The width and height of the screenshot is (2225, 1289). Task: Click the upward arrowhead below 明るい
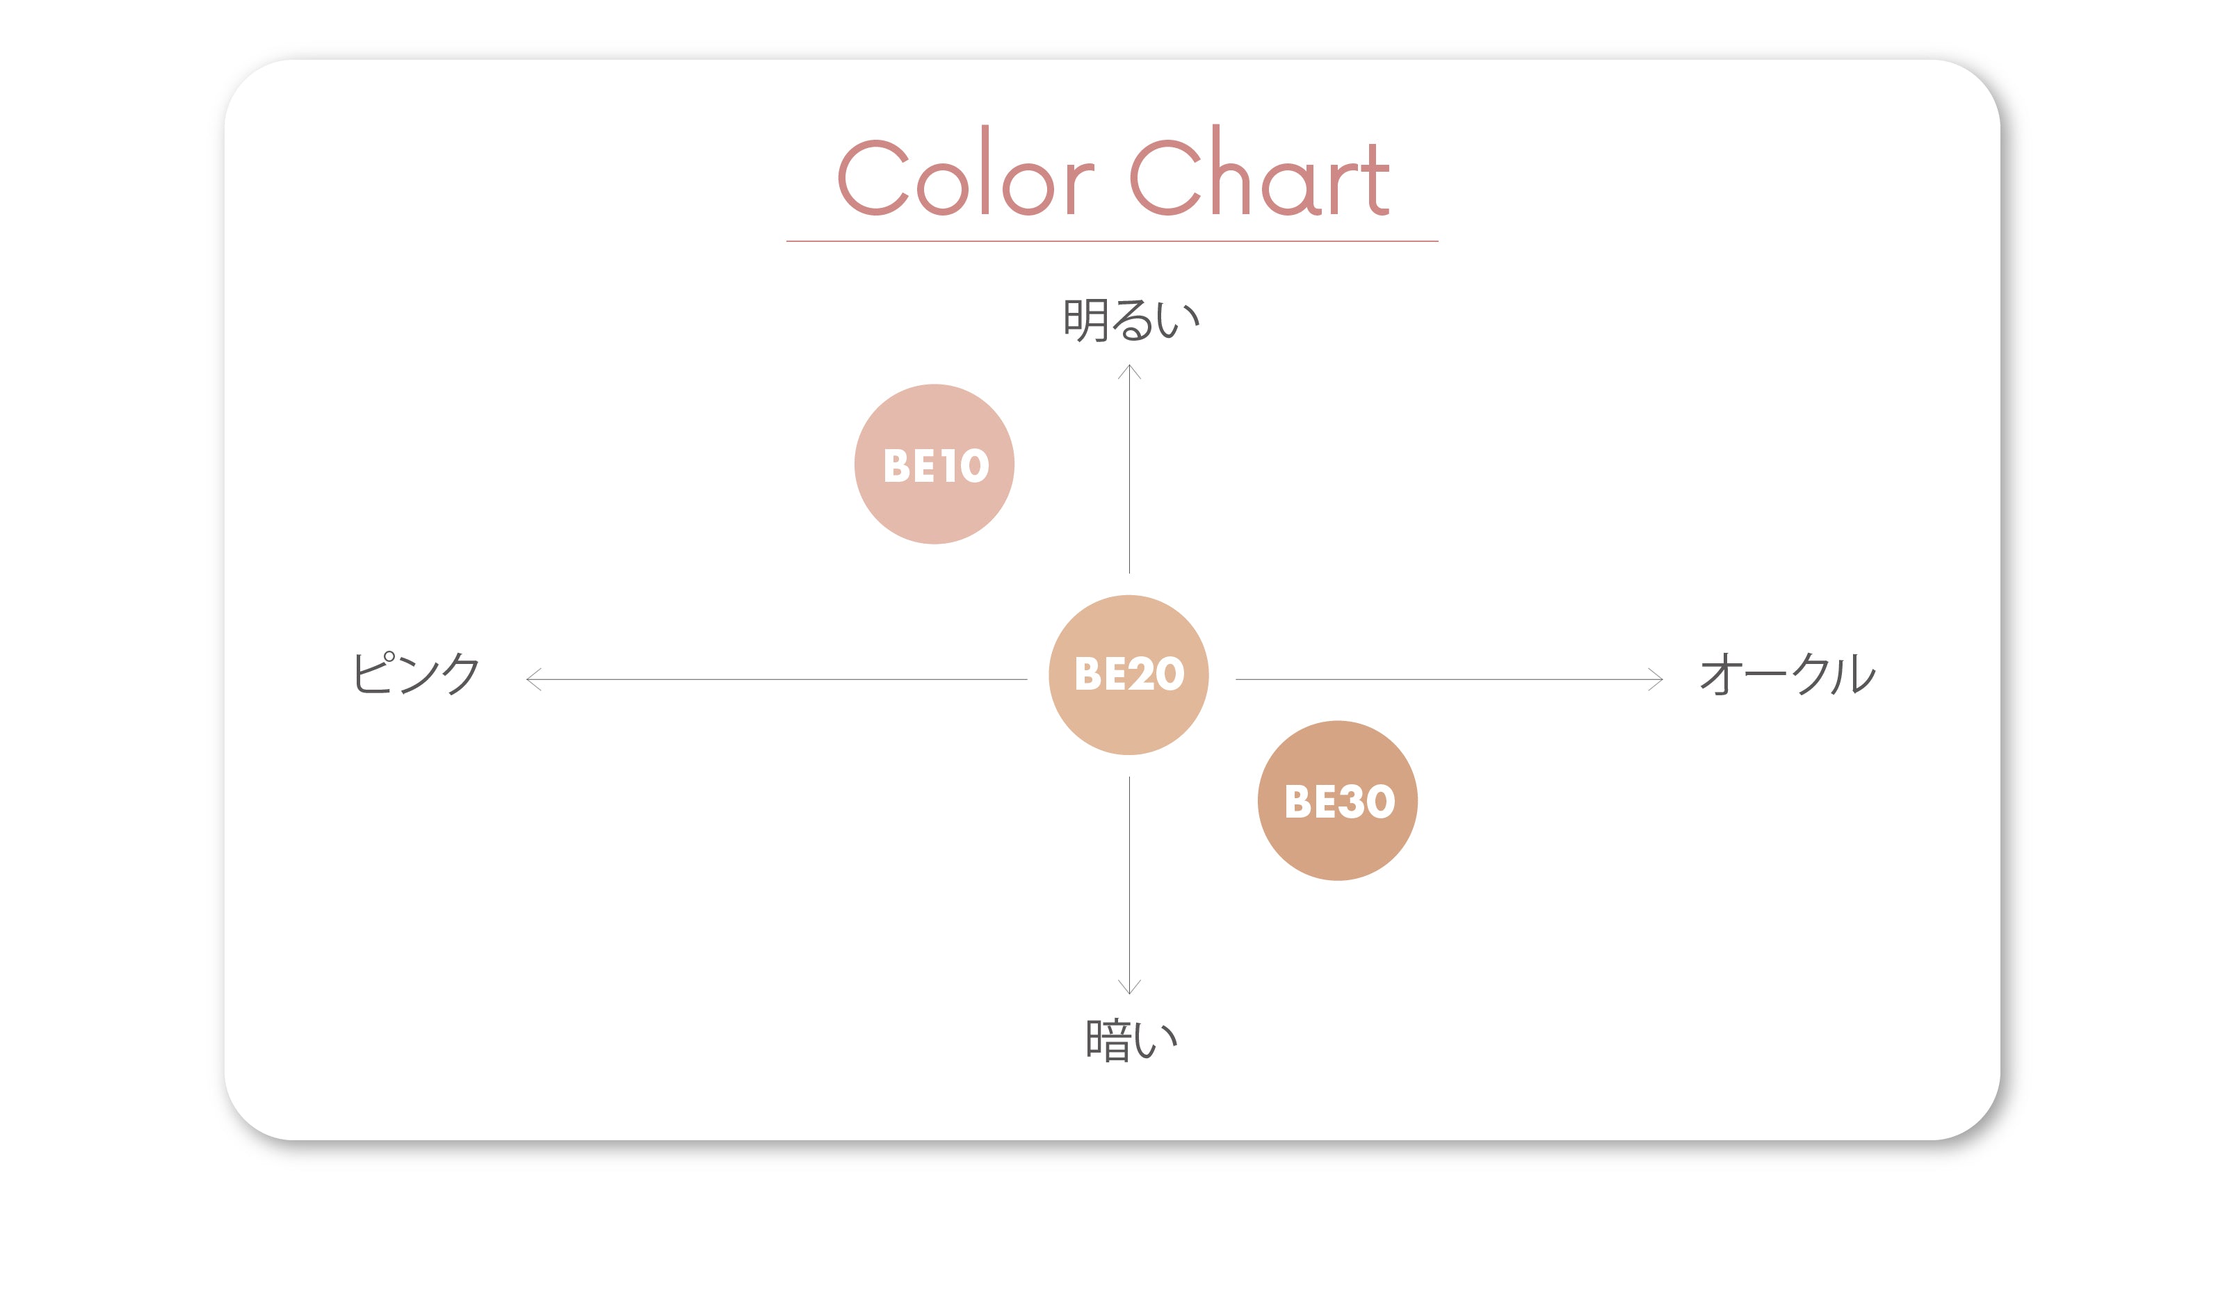click(1129, 369)
